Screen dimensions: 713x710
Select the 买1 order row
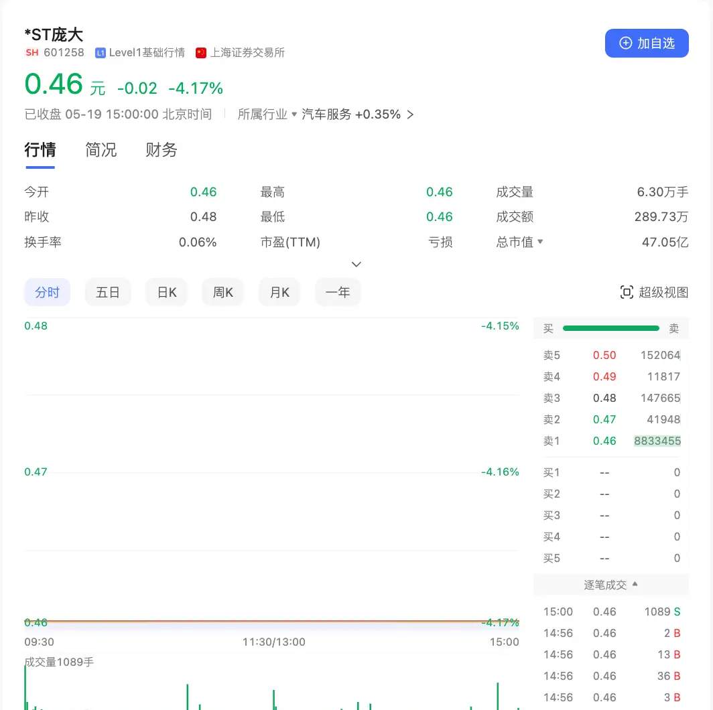click(x=612, y=472)
